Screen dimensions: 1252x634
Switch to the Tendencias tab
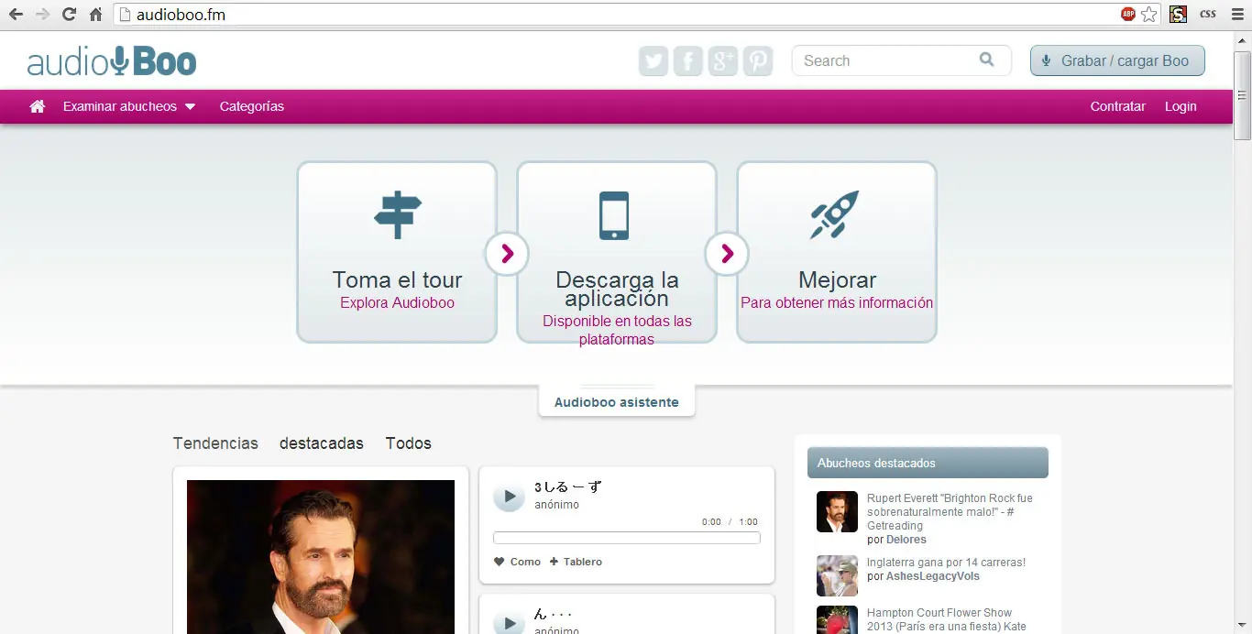pyautogui.click(x=215, y=443)
